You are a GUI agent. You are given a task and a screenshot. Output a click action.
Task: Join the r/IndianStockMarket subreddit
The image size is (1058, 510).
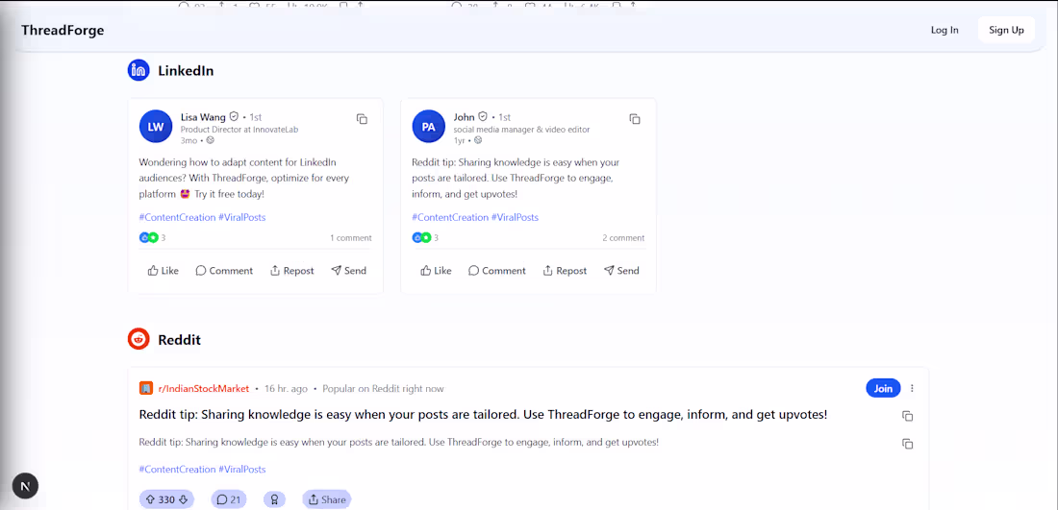click(x=883, y=388)
